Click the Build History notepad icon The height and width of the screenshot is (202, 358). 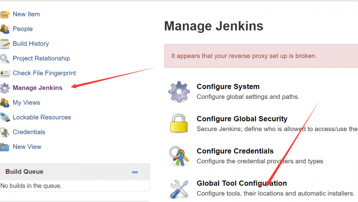click(x=5, y=44)
